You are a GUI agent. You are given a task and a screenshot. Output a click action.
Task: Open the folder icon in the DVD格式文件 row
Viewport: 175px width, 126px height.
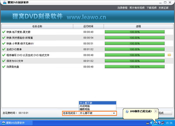tap(169, 55)
